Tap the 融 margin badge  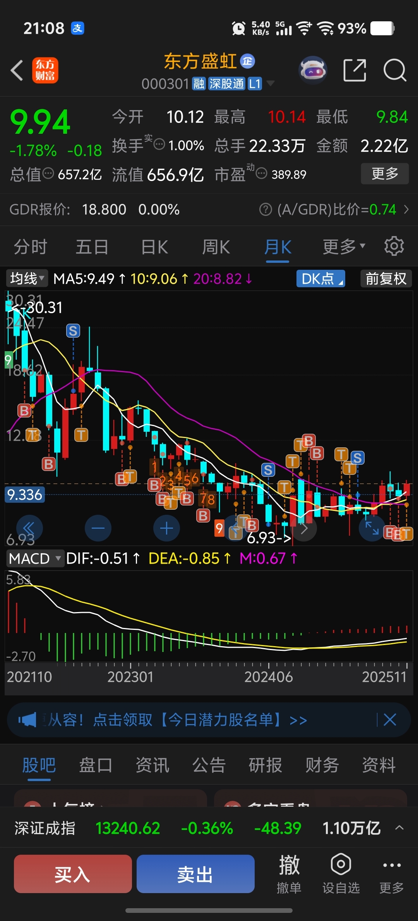pos(199,84)
